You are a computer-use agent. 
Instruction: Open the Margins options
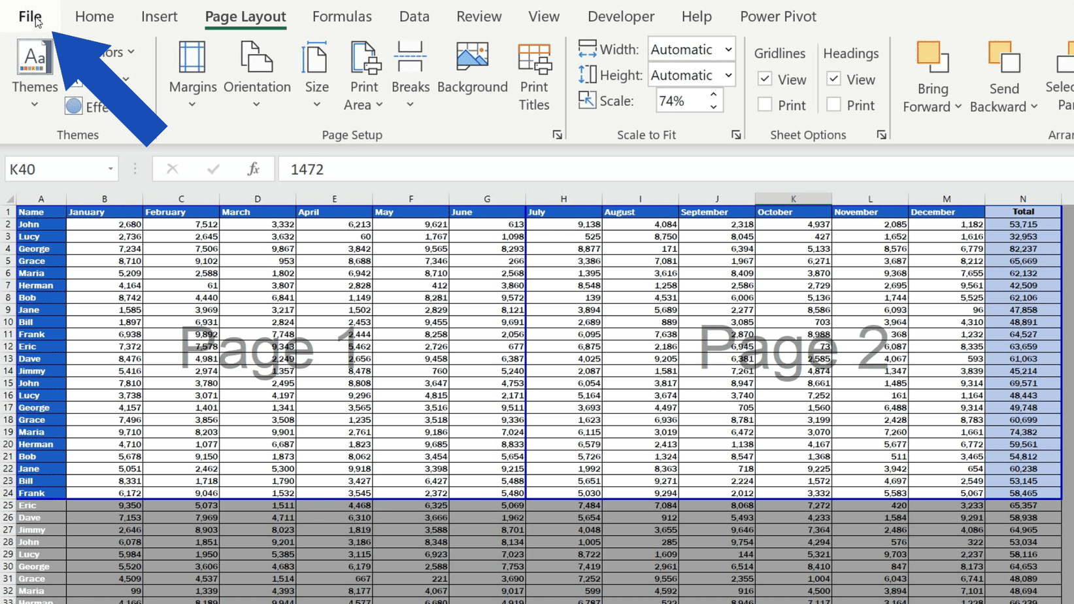point(192,75)
